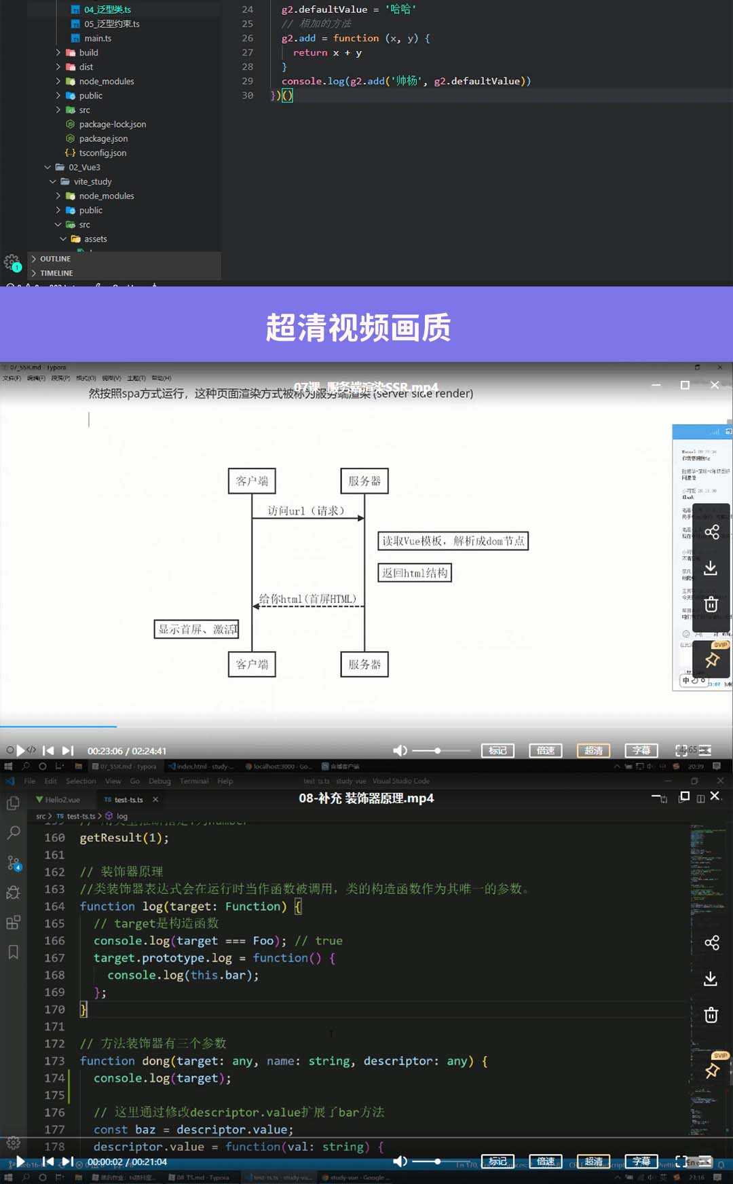
Task: Expand the TIMELINE section
Action: tap(56, 273)
